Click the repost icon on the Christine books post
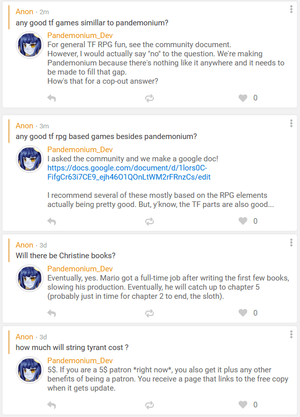 pyautogui.click(x=149, y=312)
